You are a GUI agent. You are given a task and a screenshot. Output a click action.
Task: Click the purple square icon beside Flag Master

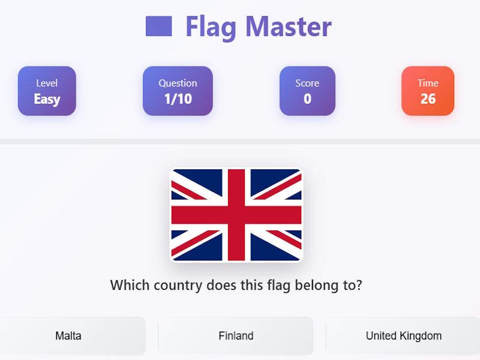(158, 26)
